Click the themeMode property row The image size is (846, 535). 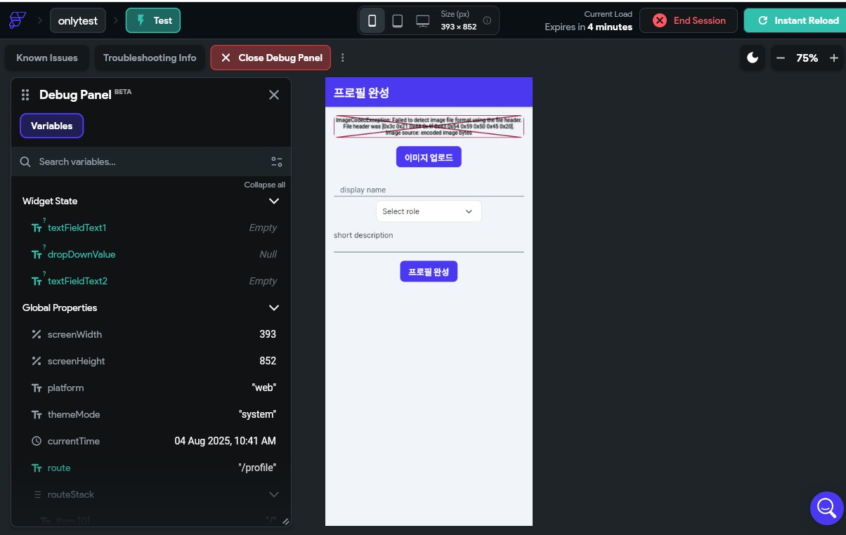151,414
